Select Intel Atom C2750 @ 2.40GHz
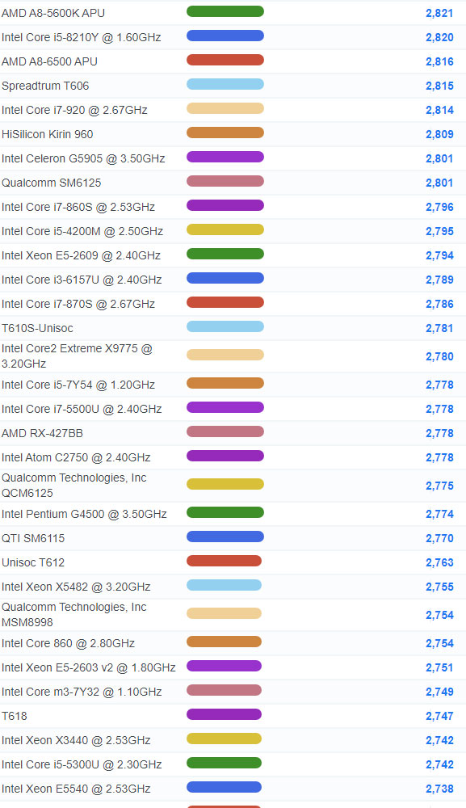466x808 pixels. point(76,457)
